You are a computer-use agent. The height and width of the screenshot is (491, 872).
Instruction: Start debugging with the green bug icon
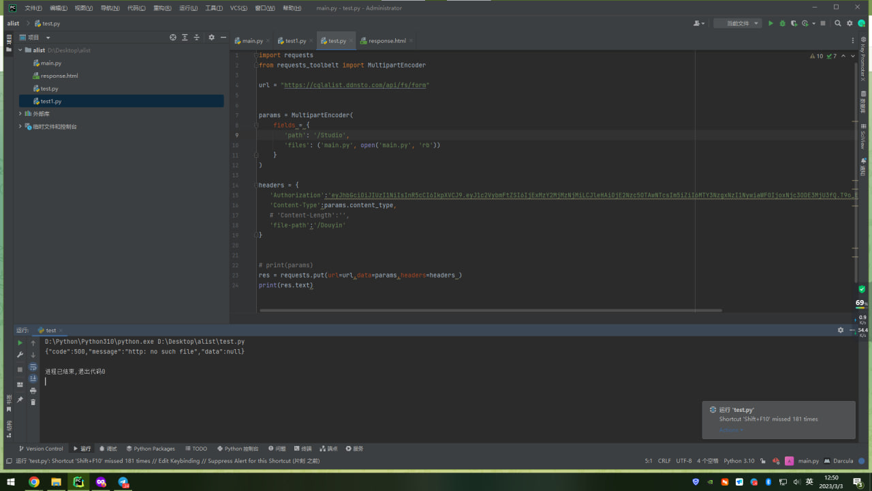(782, 23)
